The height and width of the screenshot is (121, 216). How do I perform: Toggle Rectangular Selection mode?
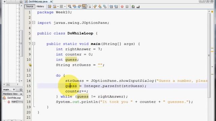[89, 6]
